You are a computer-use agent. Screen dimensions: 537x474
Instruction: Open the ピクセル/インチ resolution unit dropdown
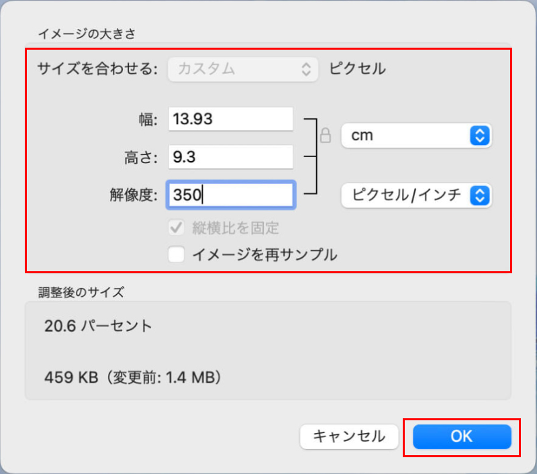click(416, 195)
